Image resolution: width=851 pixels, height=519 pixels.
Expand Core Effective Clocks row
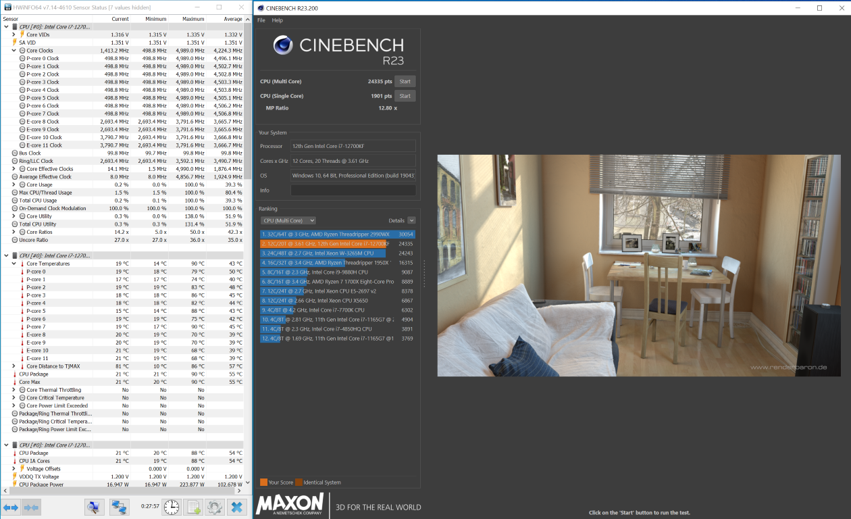[14, 169]
